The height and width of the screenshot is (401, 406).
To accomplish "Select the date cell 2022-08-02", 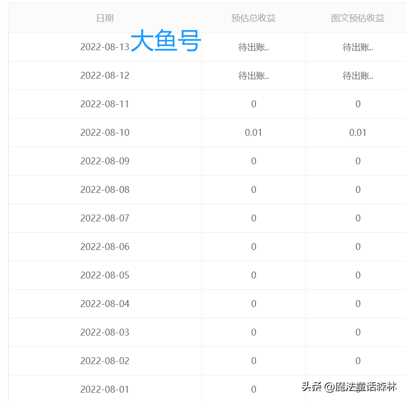I will point(105,361).
